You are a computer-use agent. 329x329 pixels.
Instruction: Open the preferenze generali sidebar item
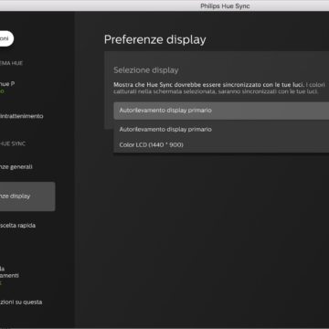point(16,167)
